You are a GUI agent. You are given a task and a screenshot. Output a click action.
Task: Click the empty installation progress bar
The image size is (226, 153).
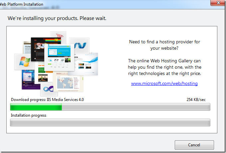[x=110, y=123]
